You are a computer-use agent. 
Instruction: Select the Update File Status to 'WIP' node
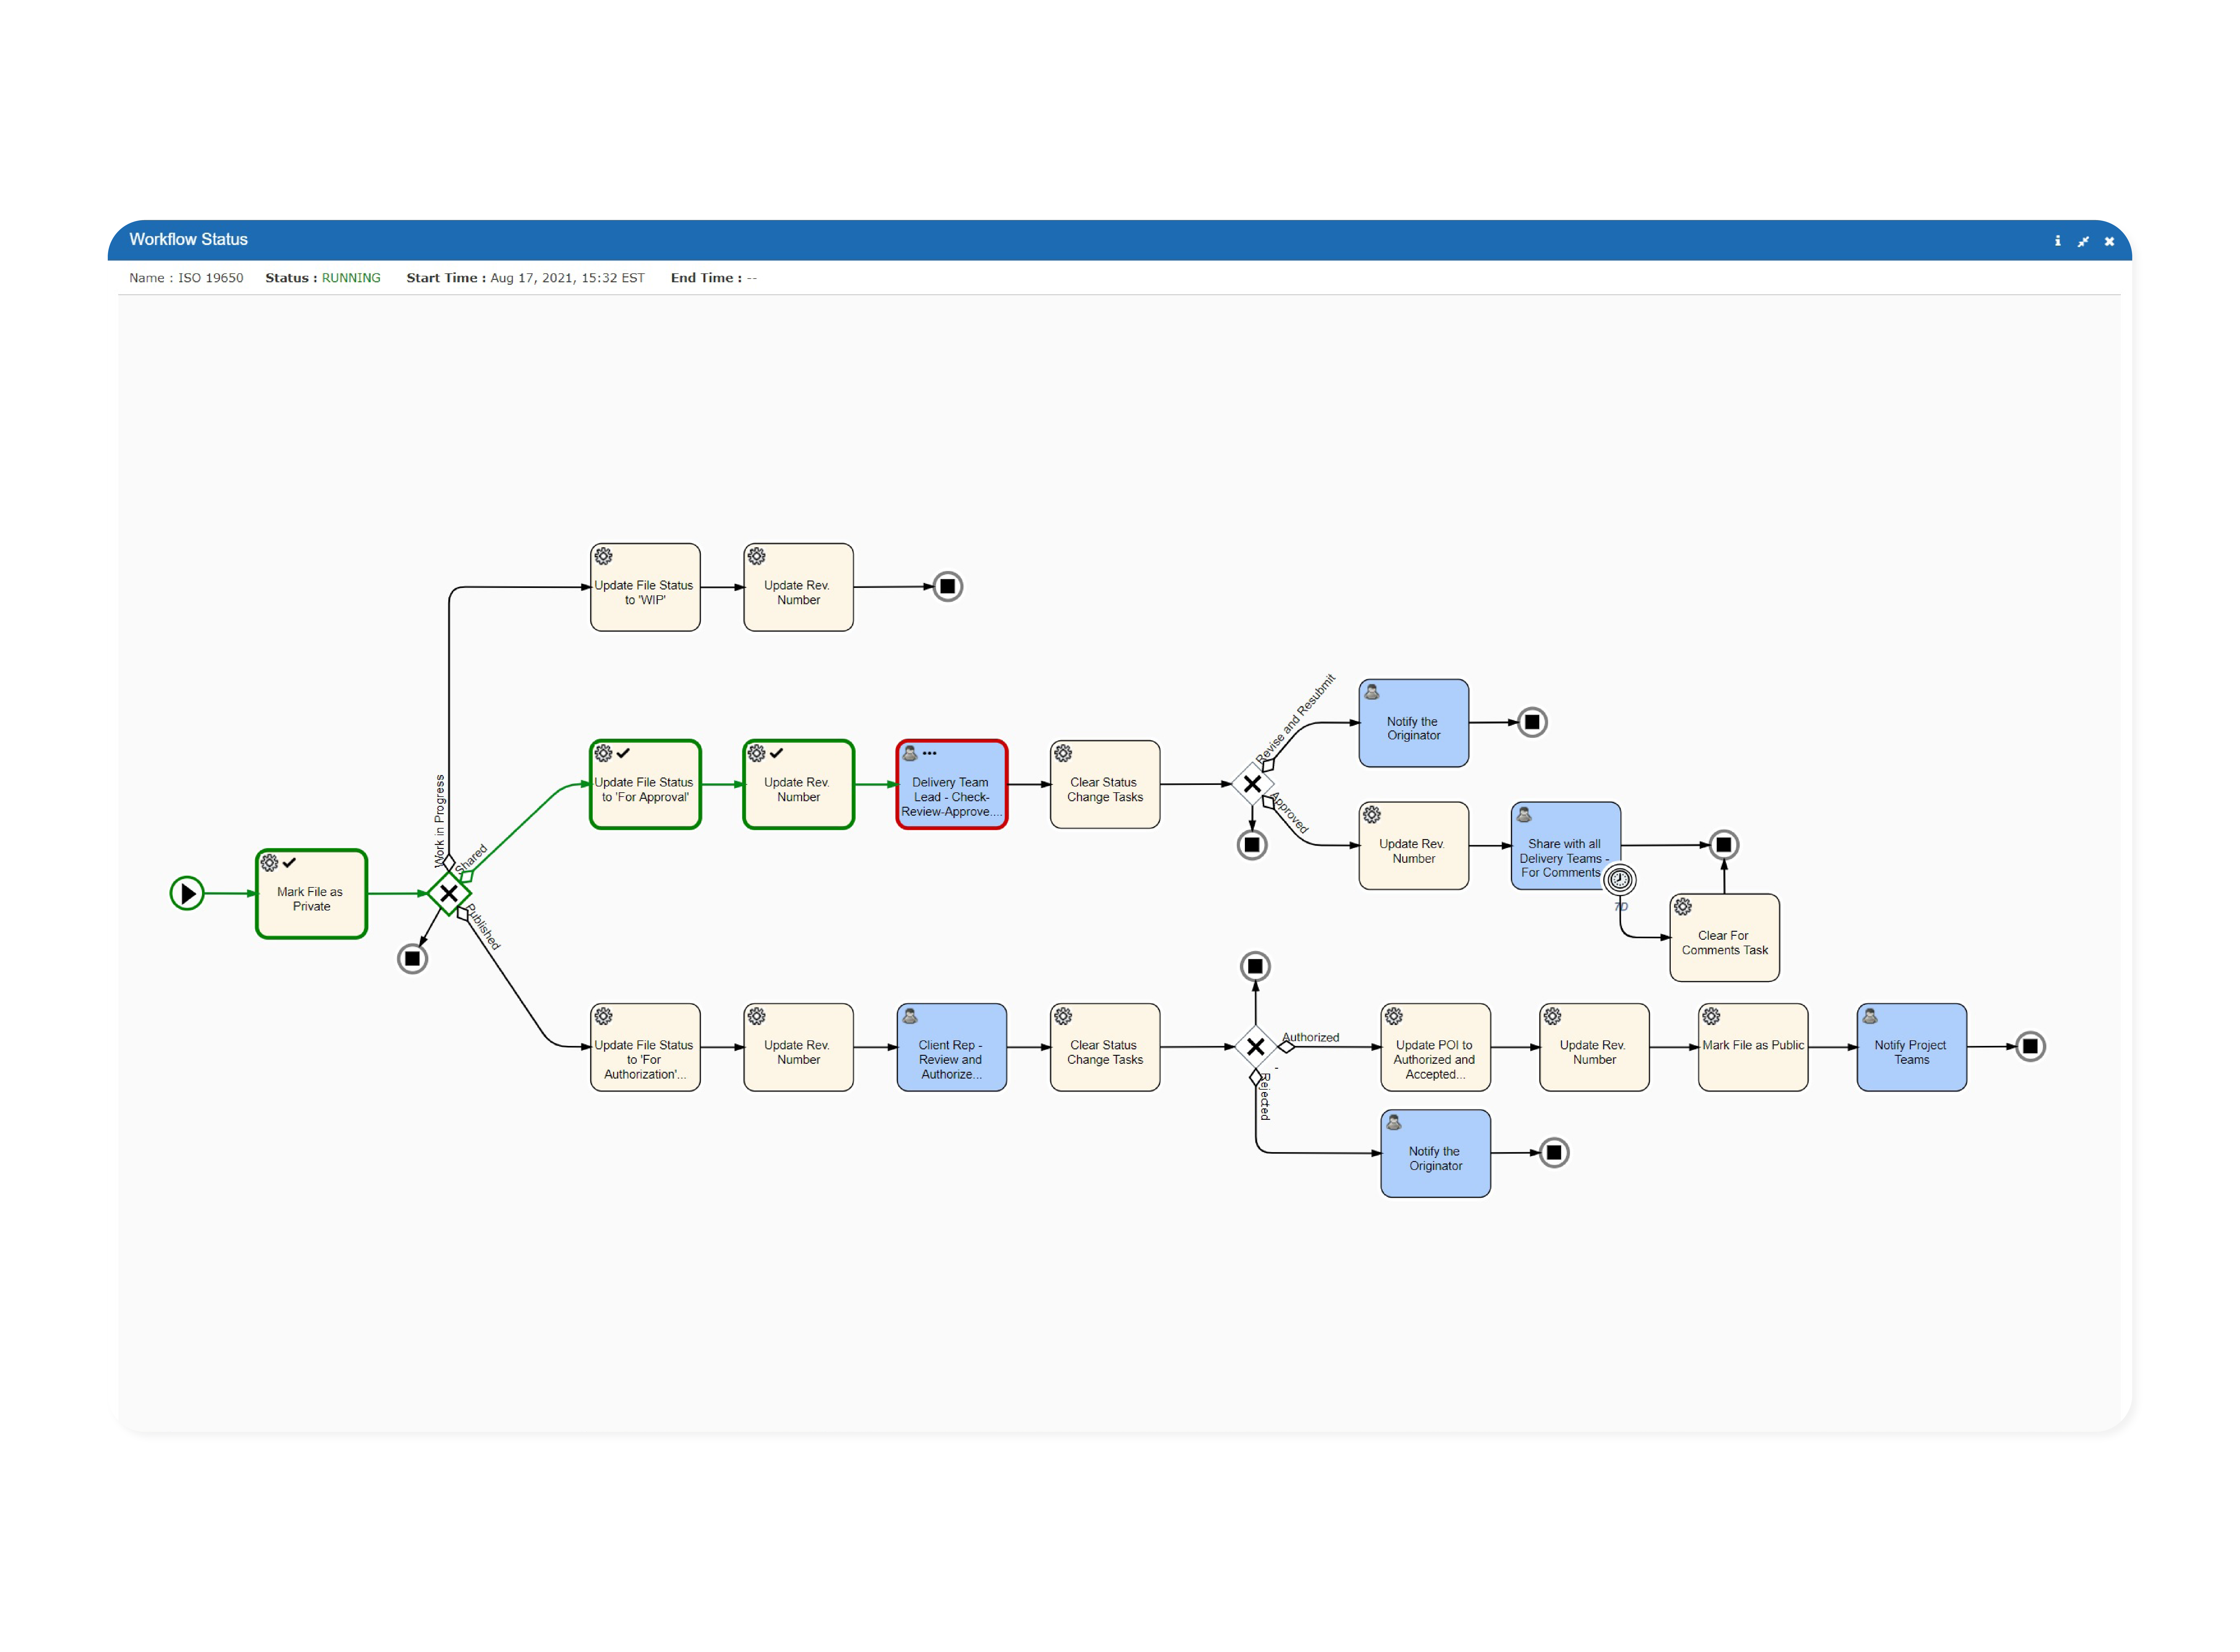[x=645, y=587]
